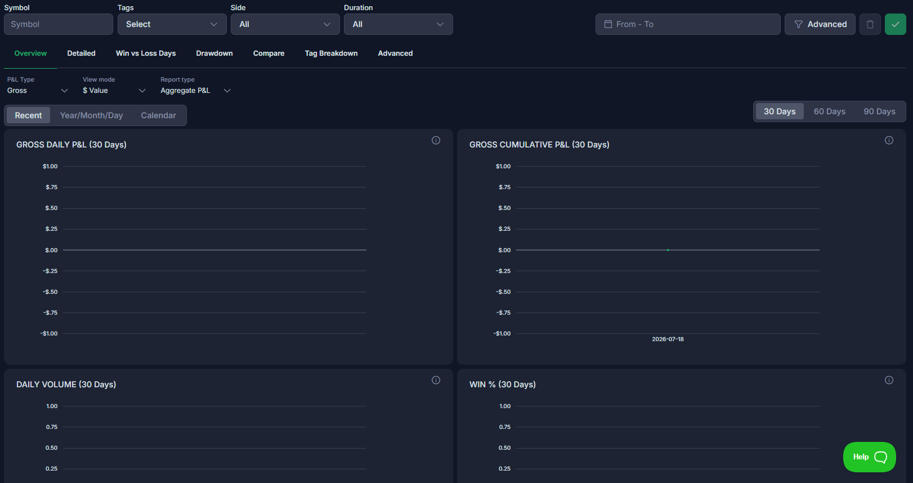Click the trash clear-filters icon

tap(870, 24)
